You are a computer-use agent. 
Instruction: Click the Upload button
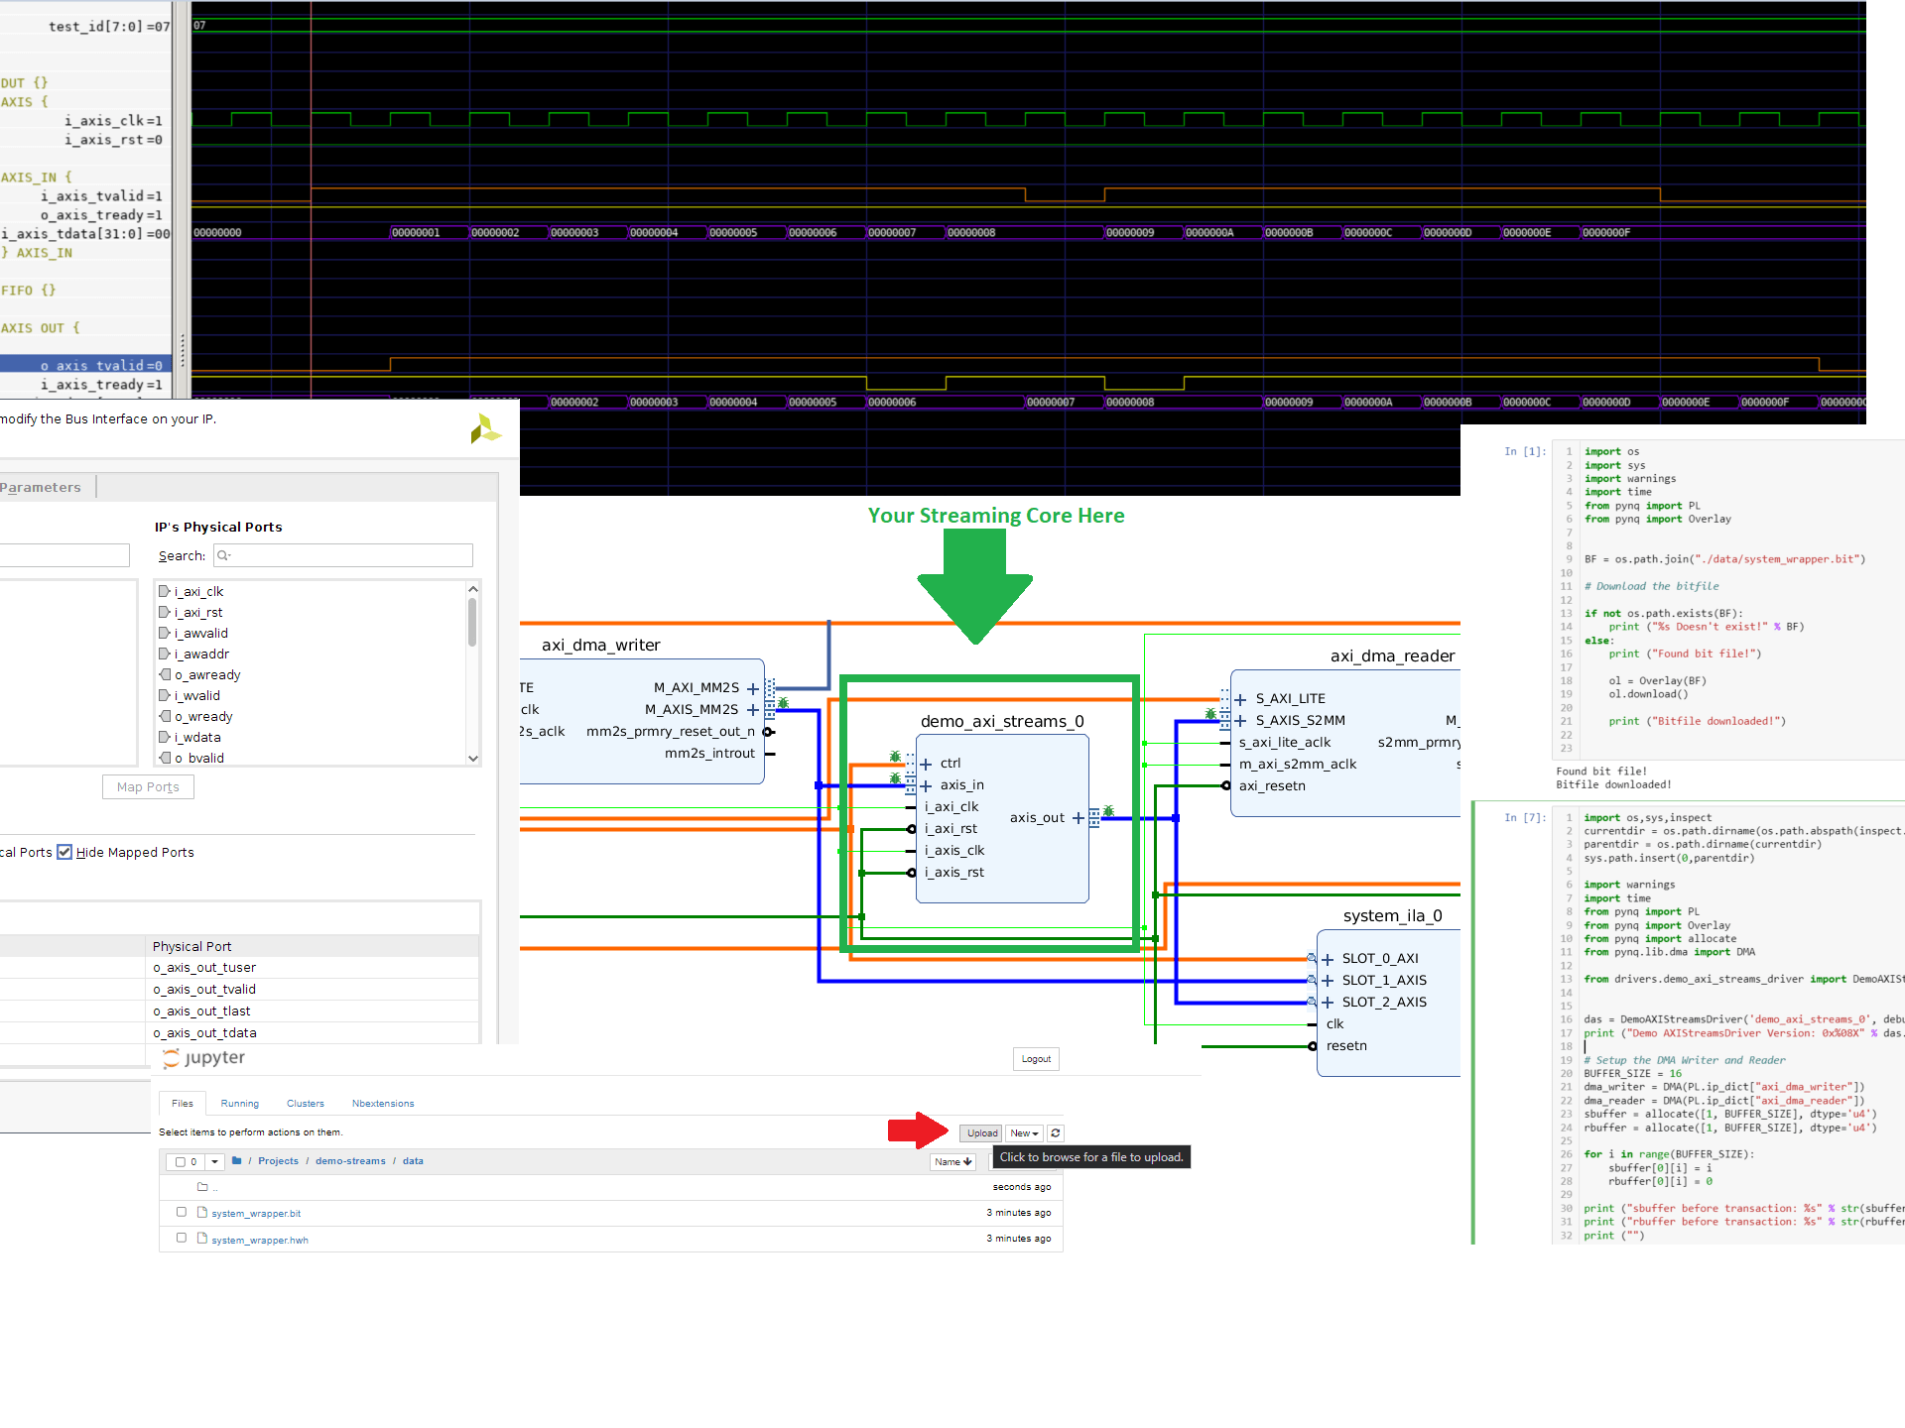pos(980,1132)
